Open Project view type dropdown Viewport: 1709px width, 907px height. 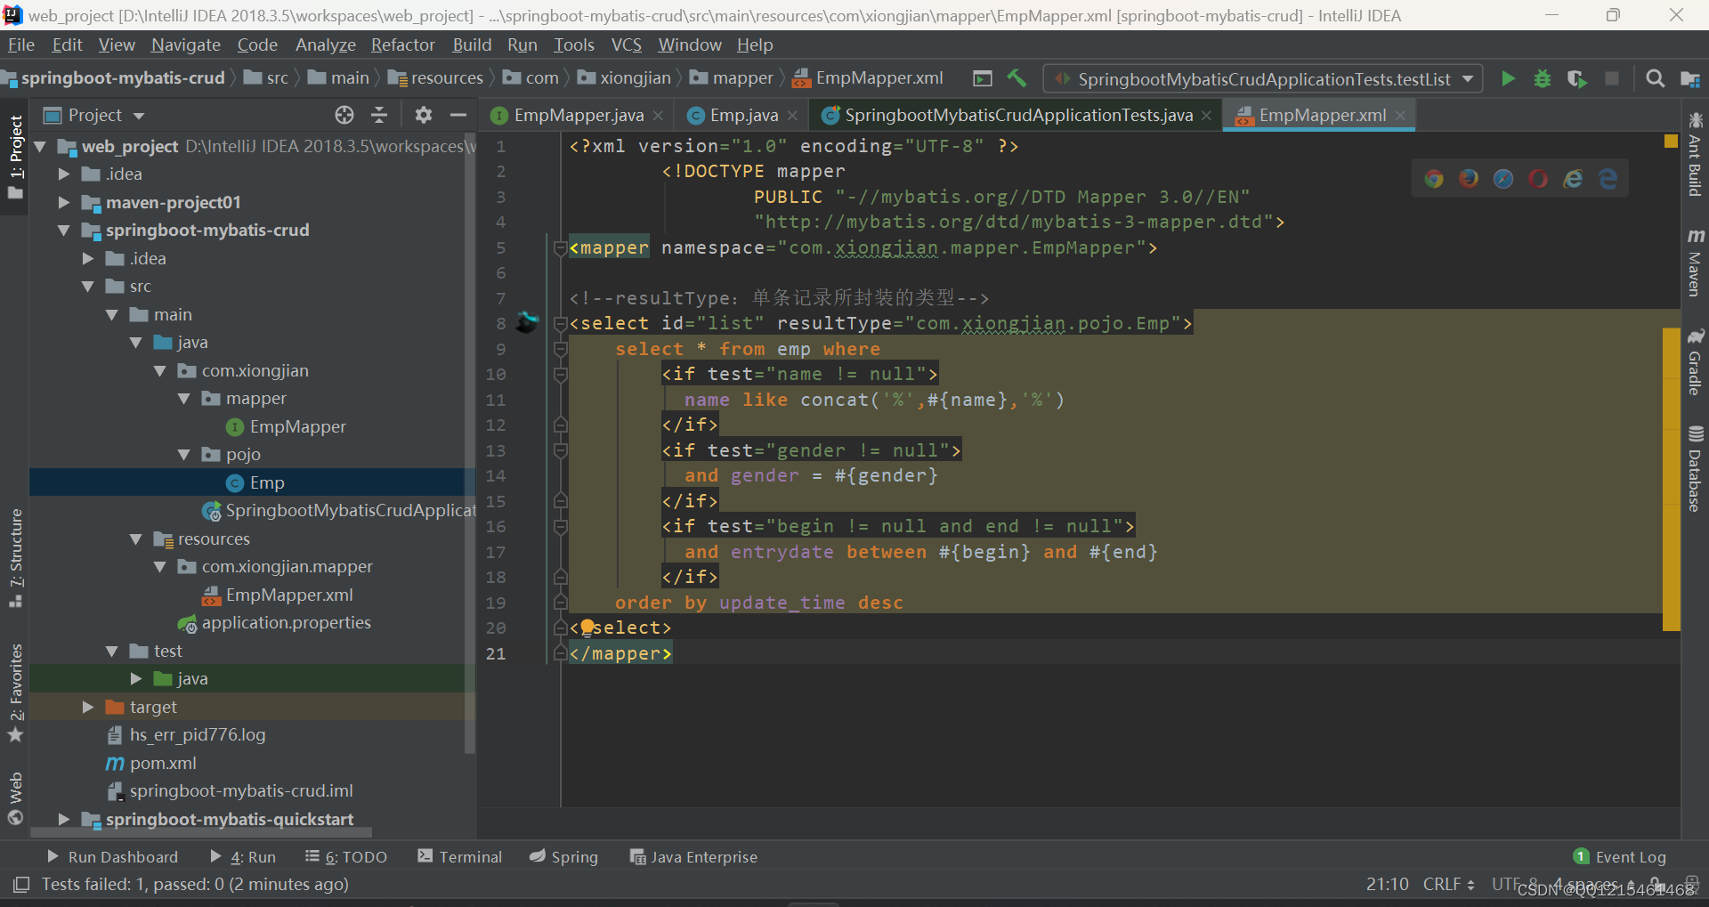click(x=139, y=116)
